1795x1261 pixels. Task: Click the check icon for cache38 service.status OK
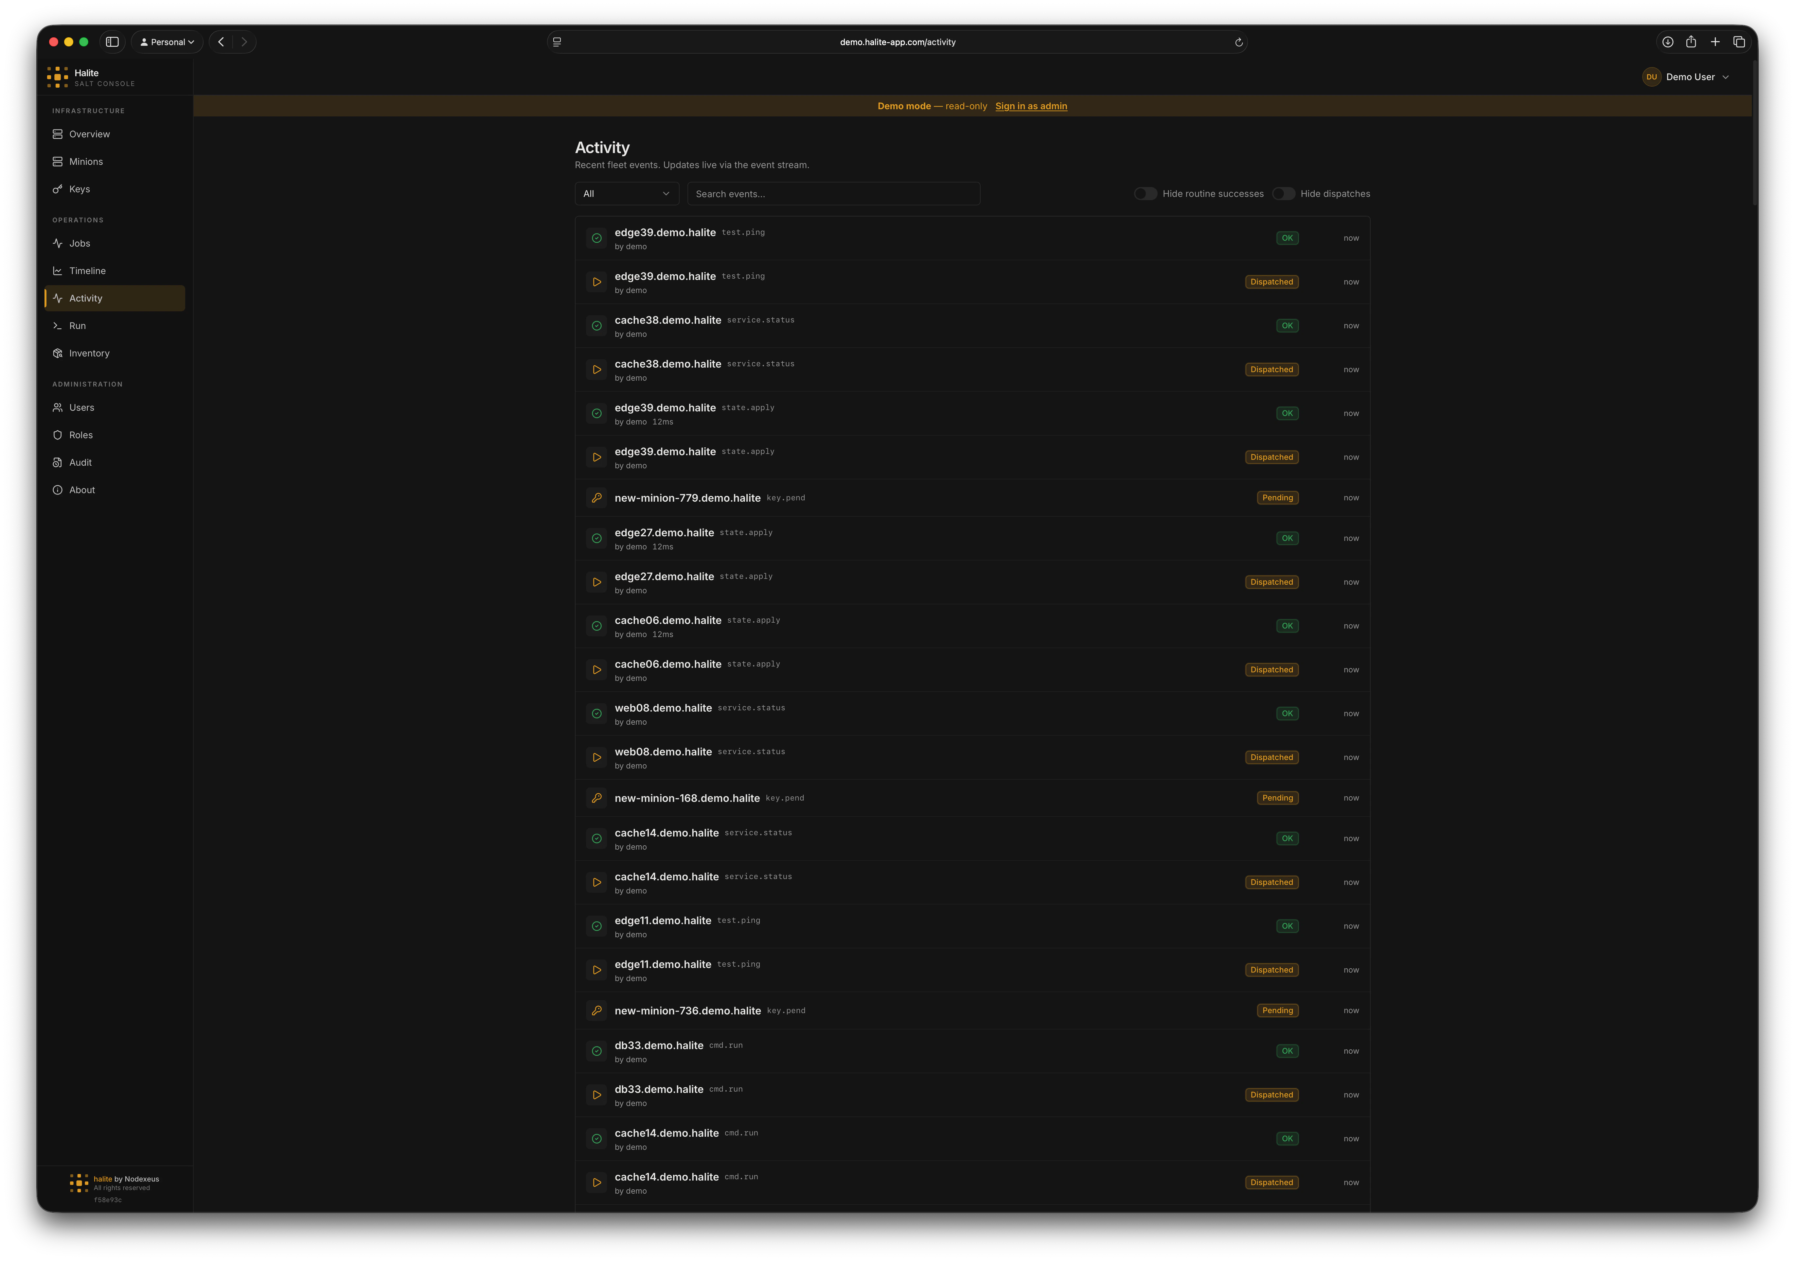[x=596, y=326]
